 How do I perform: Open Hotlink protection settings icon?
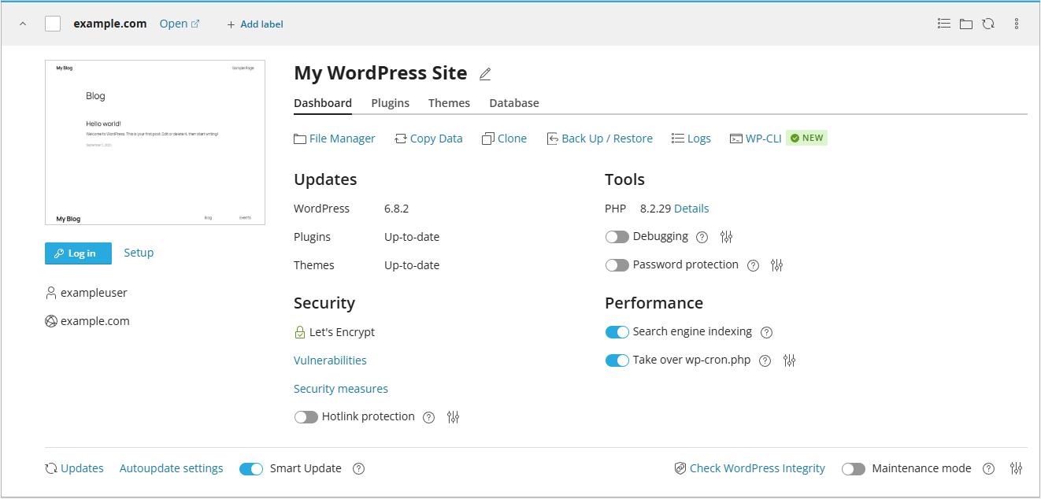(453, 417)
